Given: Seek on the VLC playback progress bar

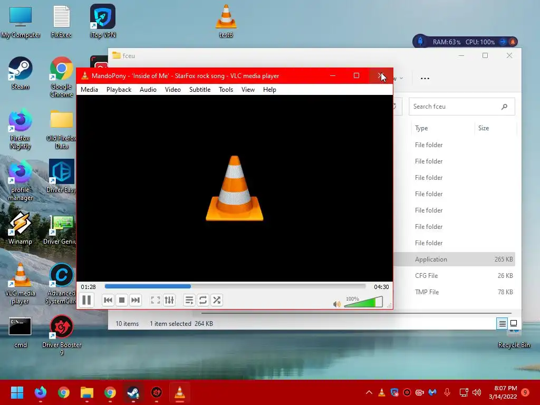Looking at the screenshot, I should pos(235,286).
